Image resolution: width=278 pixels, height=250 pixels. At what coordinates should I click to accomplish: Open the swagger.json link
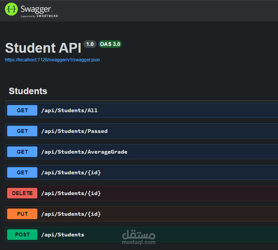click(x=52, y=60)
